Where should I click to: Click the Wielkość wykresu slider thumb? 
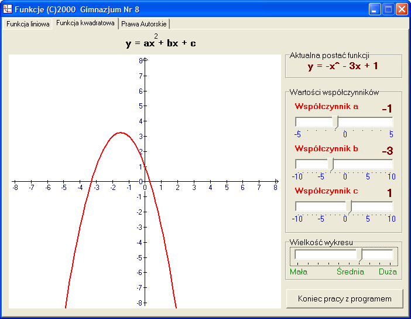tap(359, 254)
